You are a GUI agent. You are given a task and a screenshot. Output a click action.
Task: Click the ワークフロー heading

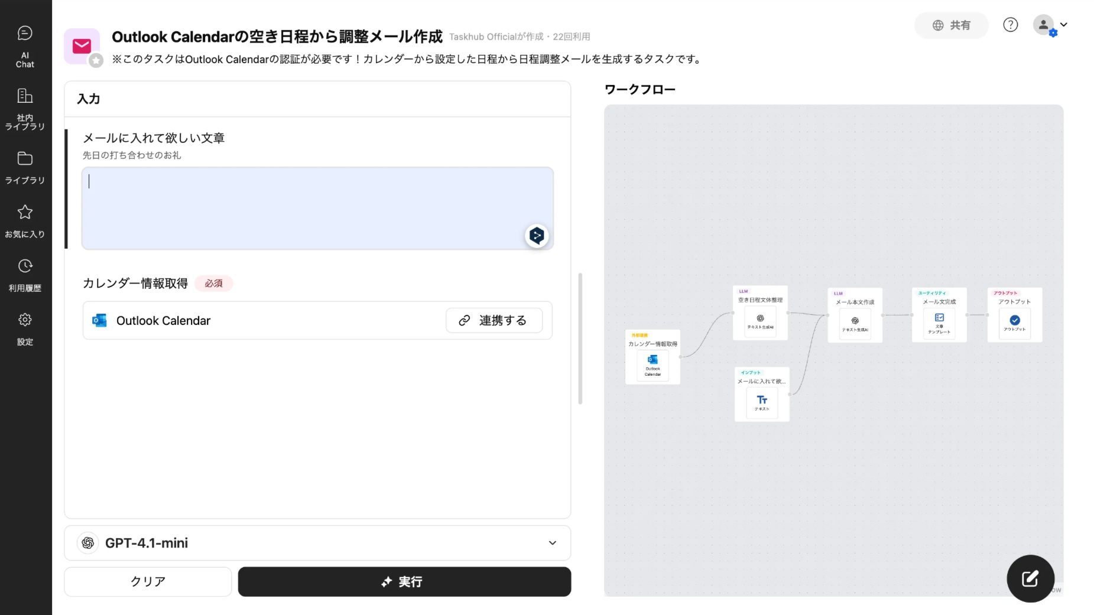[x=639, y=89]
